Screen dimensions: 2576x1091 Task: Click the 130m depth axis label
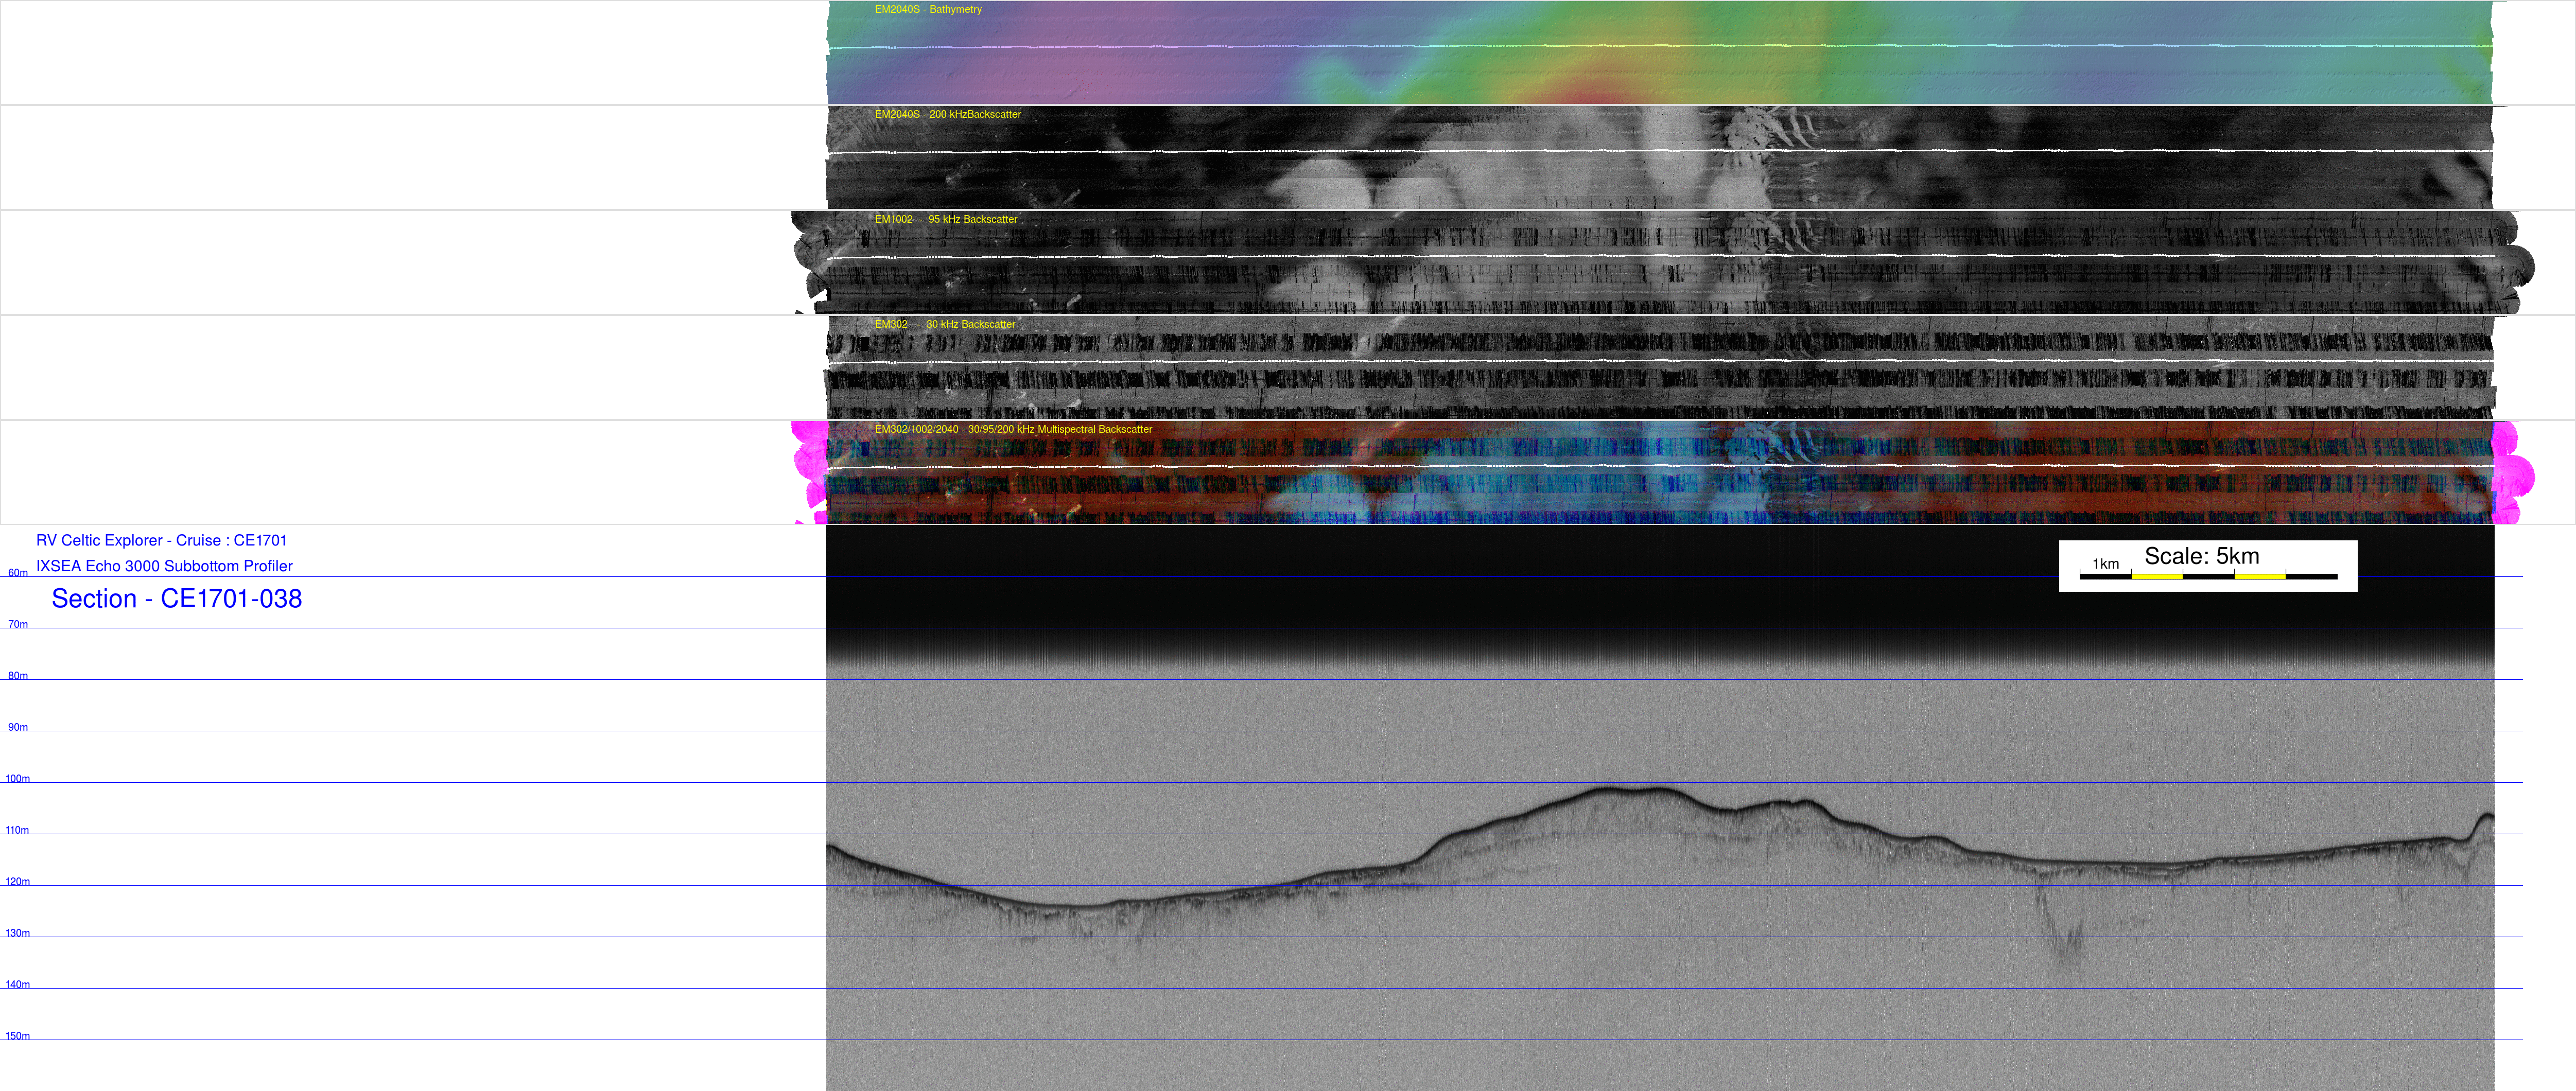click(18, 933)
